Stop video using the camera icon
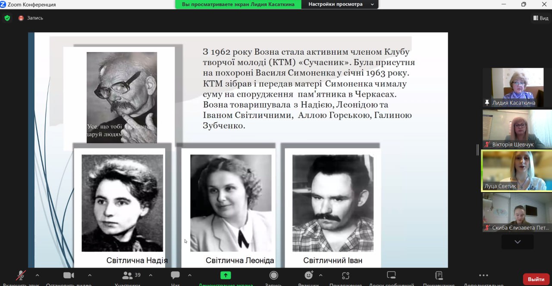 point(69,276)
